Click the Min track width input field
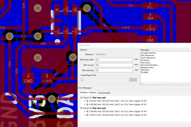Screen dimensions: 191x127 114,60
